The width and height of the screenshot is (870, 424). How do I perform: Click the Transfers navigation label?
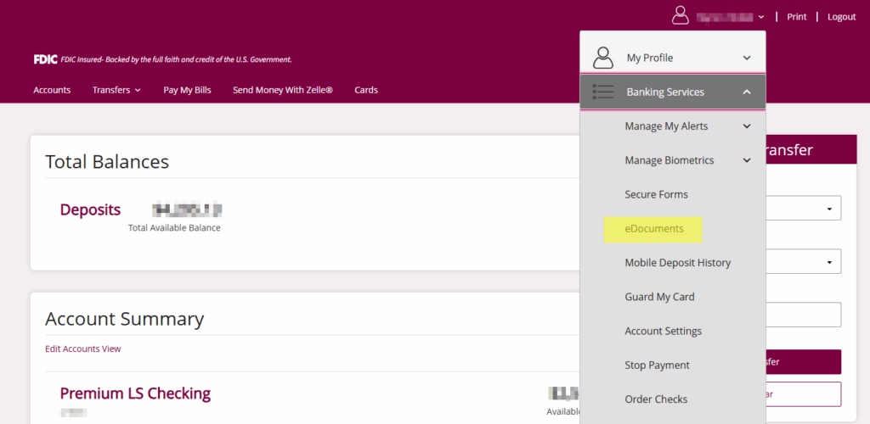(111, 90)
